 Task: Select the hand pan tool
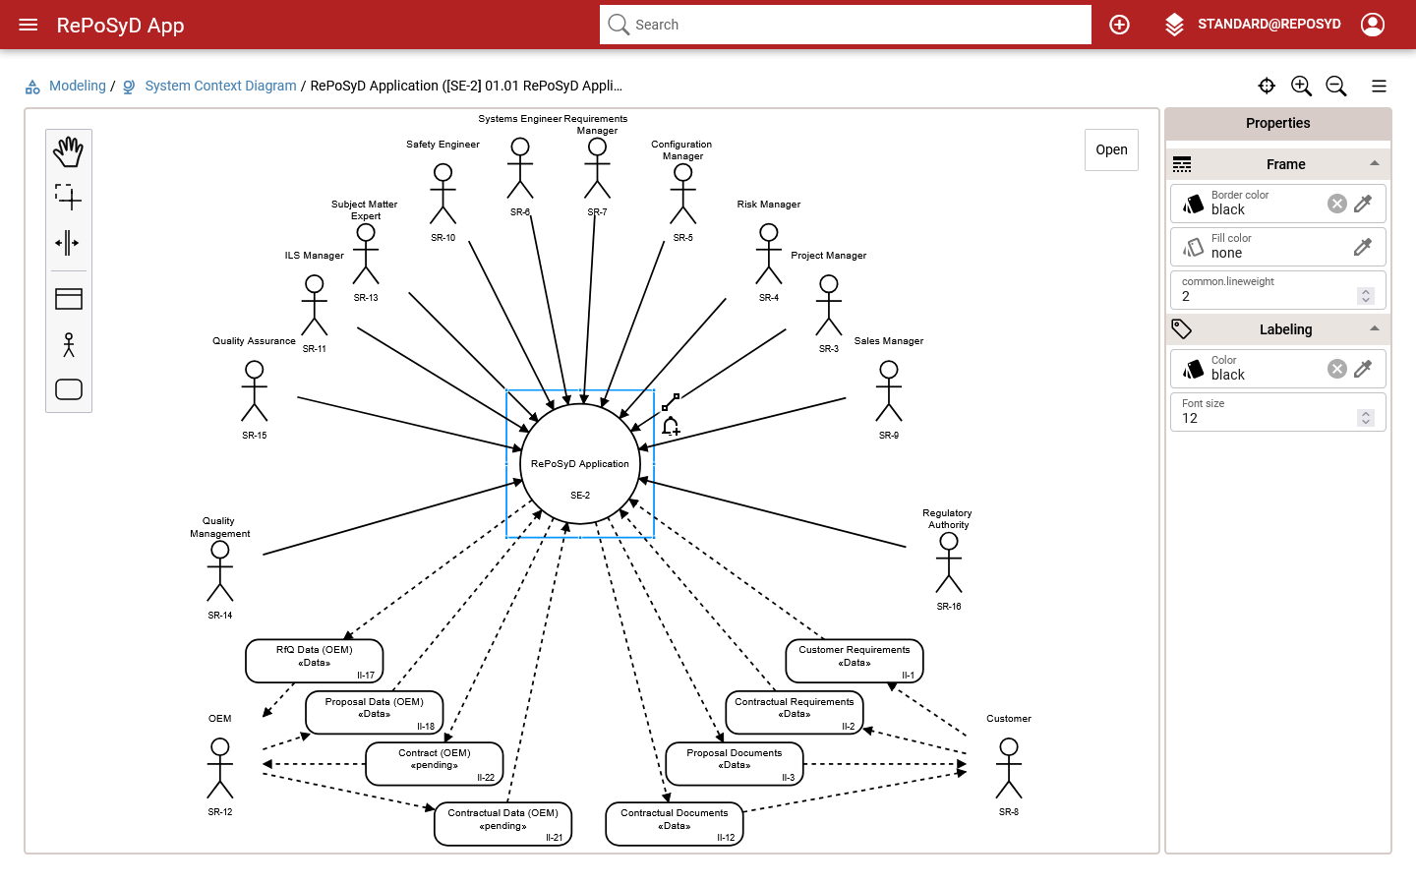pyautogui.click(x=68, y=152)
